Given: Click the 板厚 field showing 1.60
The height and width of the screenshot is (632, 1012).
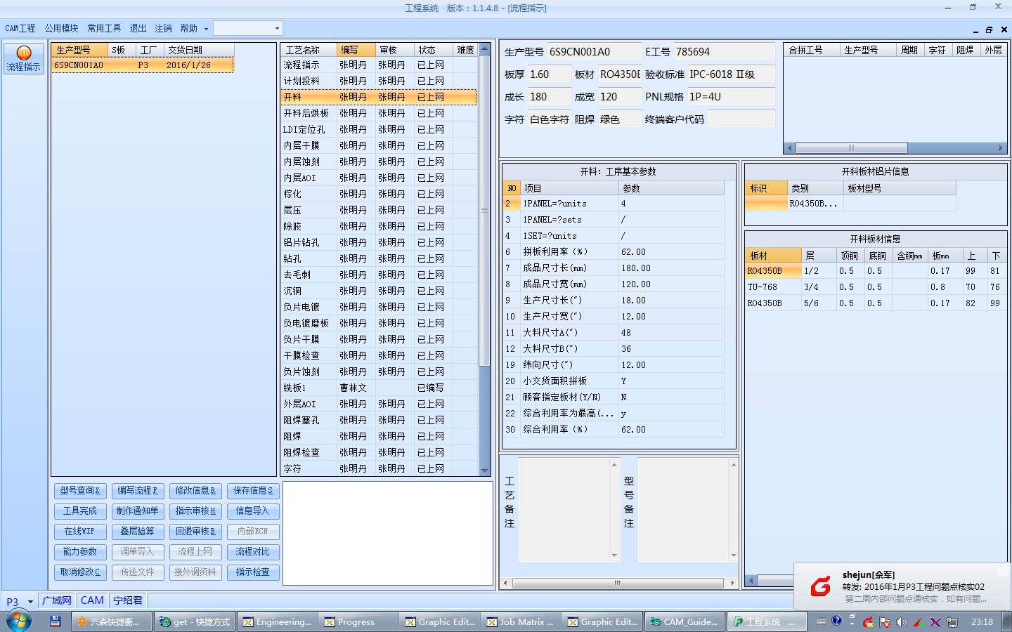Looking at the screenshot, I should [x=549, y=74].
